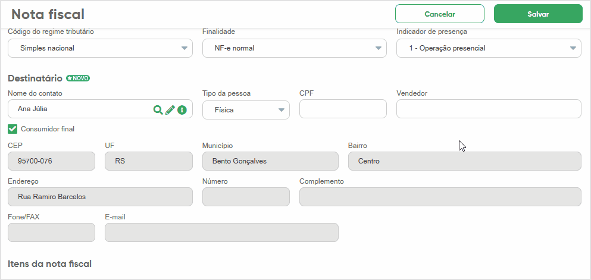Expand the Finalidade dropdown

pos(295,48)
